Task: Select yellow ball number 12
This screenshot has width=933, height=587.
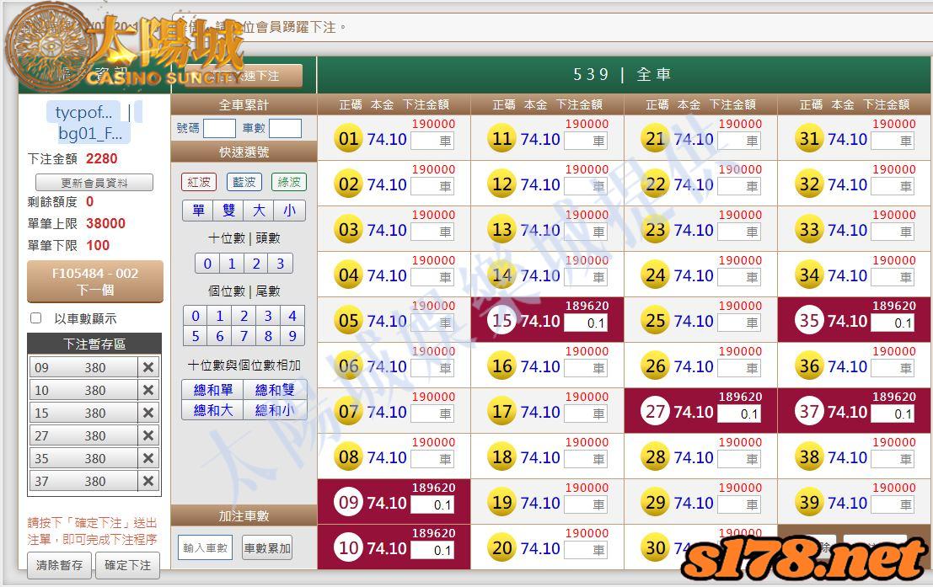Action: [501, 184]
